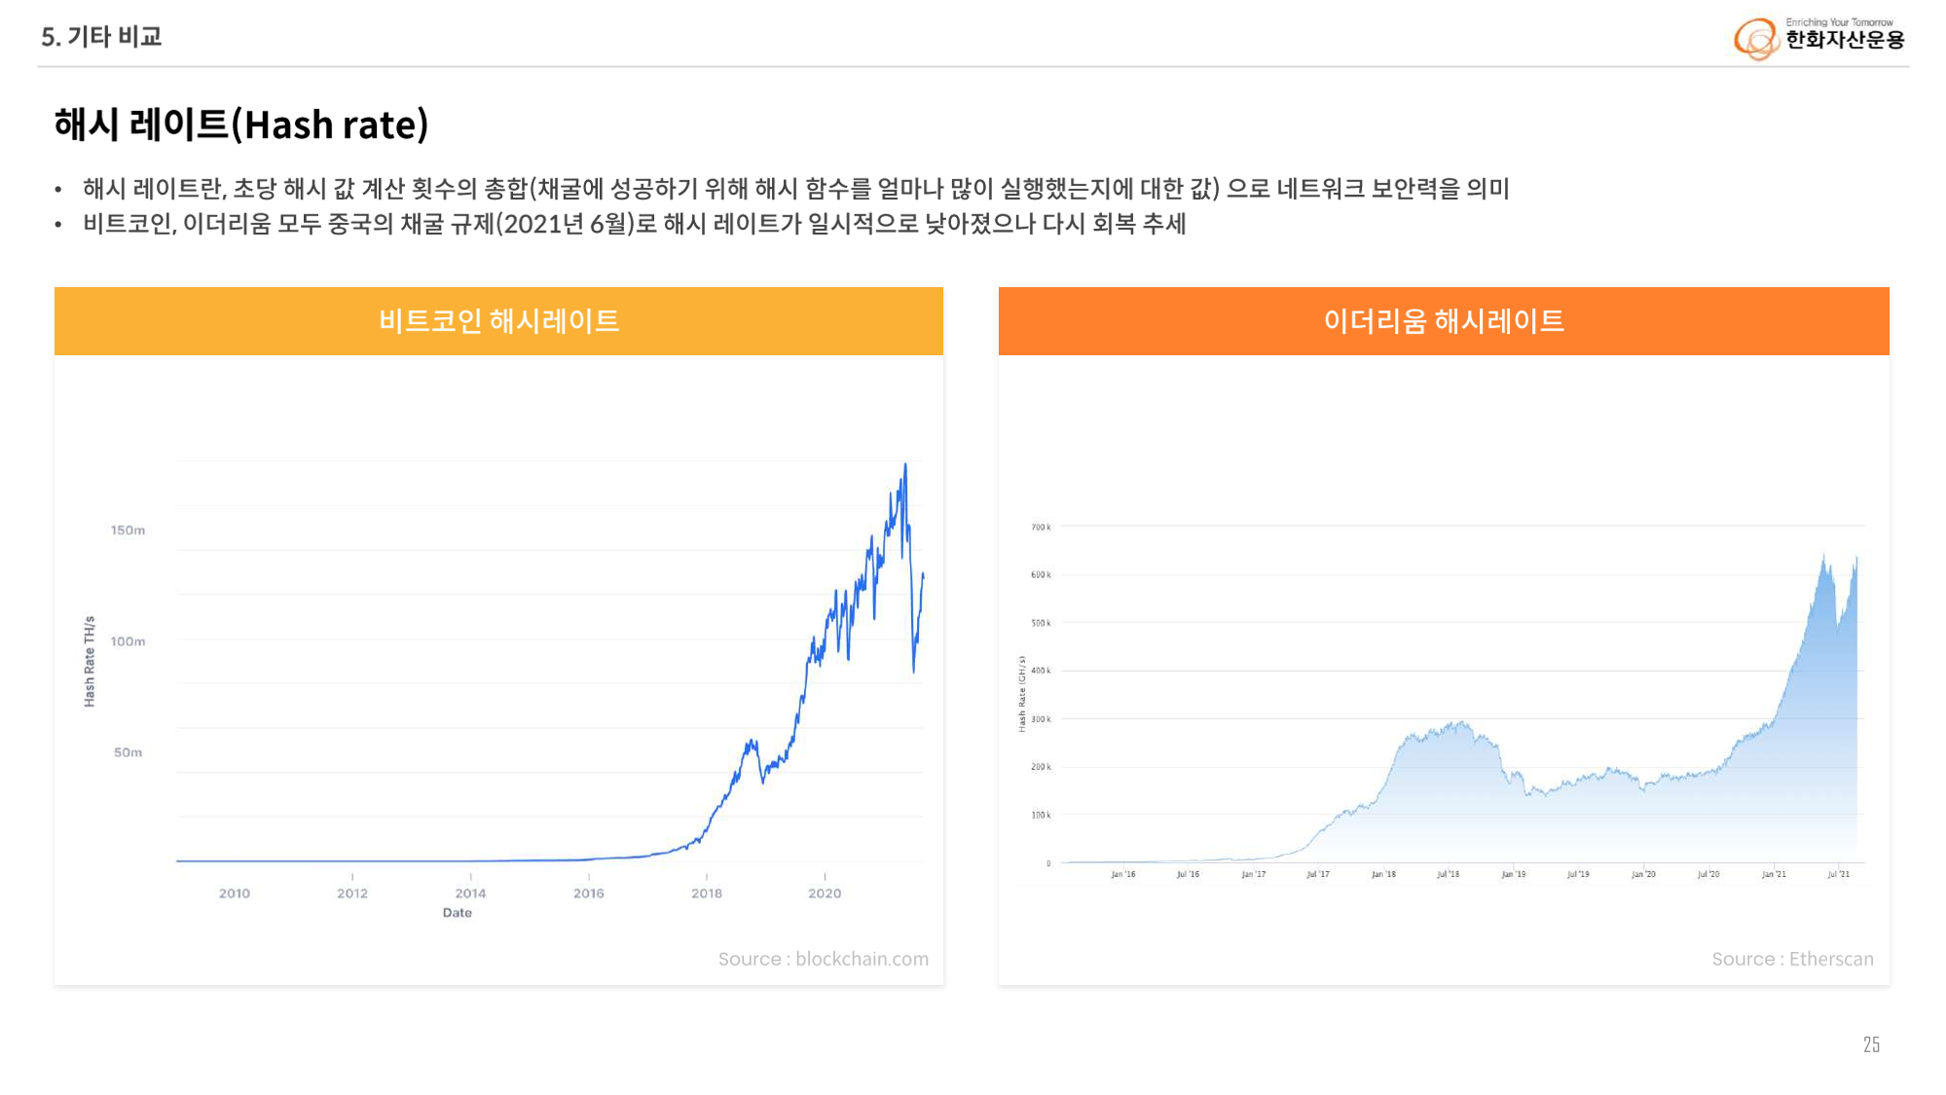
Task: Click the '2020' x-axis tick on Bitcoin chart
Action: [x=824, y=893]
